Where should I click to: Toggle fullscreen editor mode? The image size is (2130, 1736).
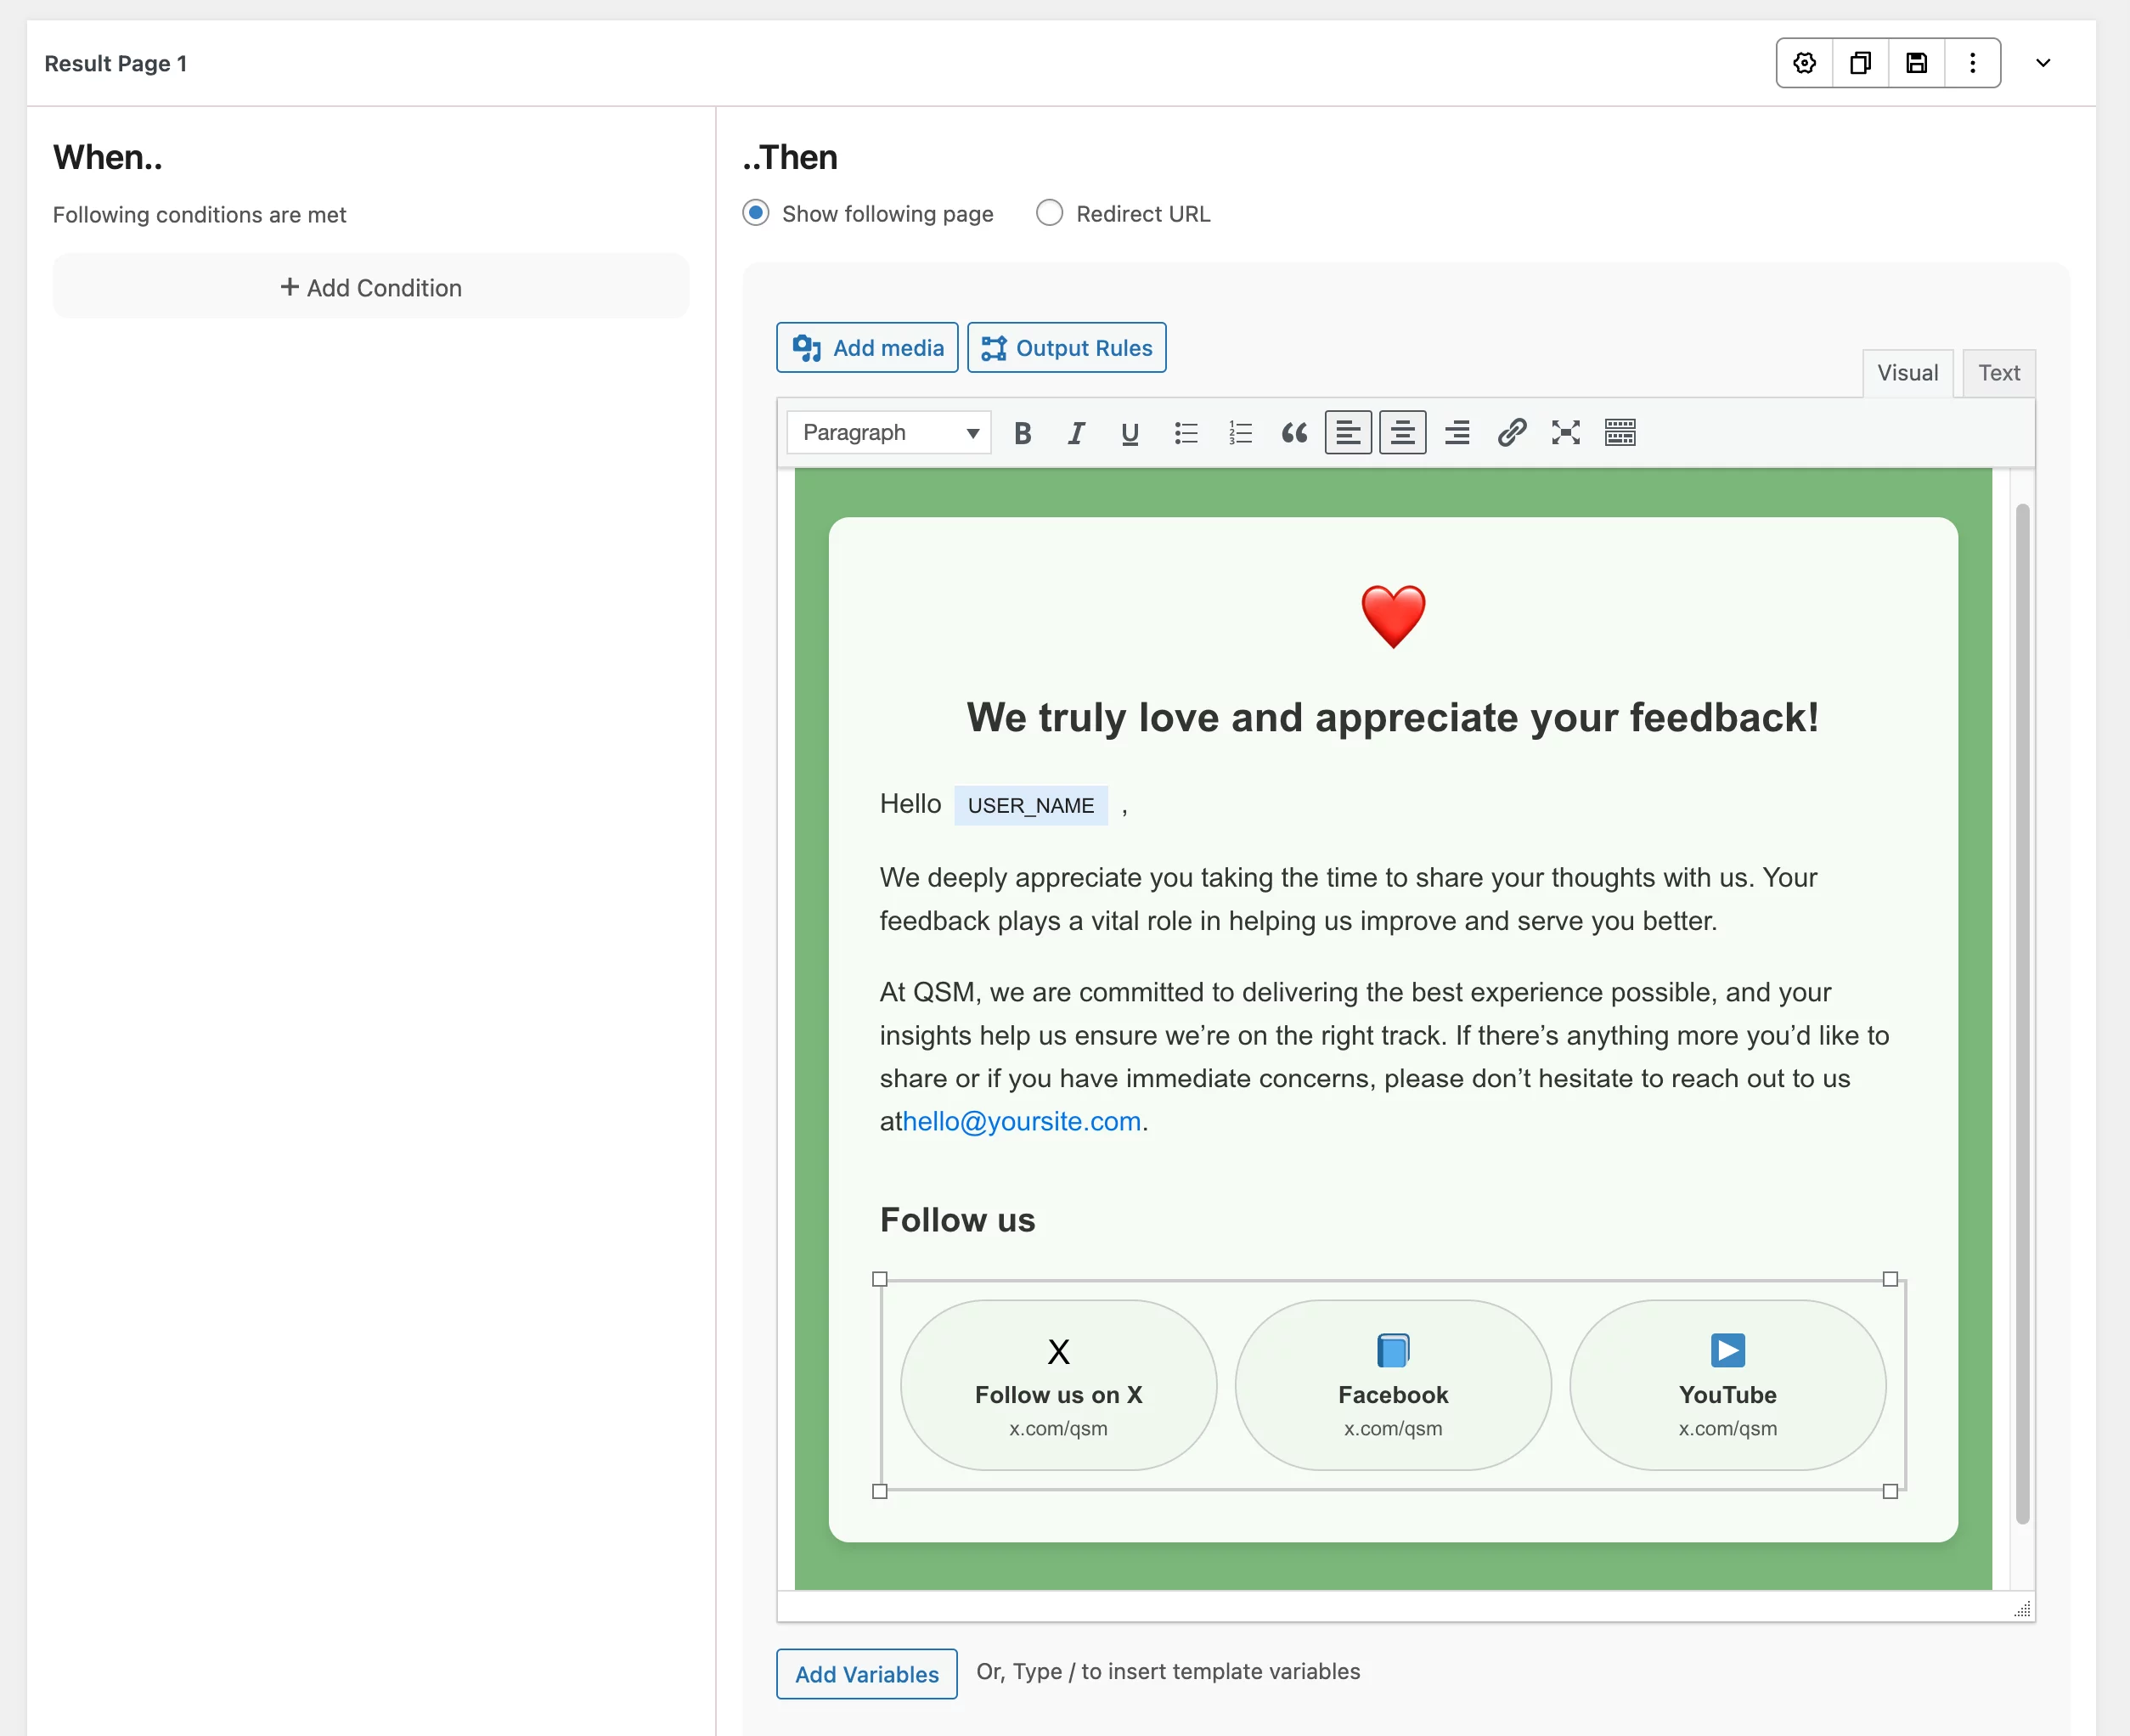pos(1565,432)
